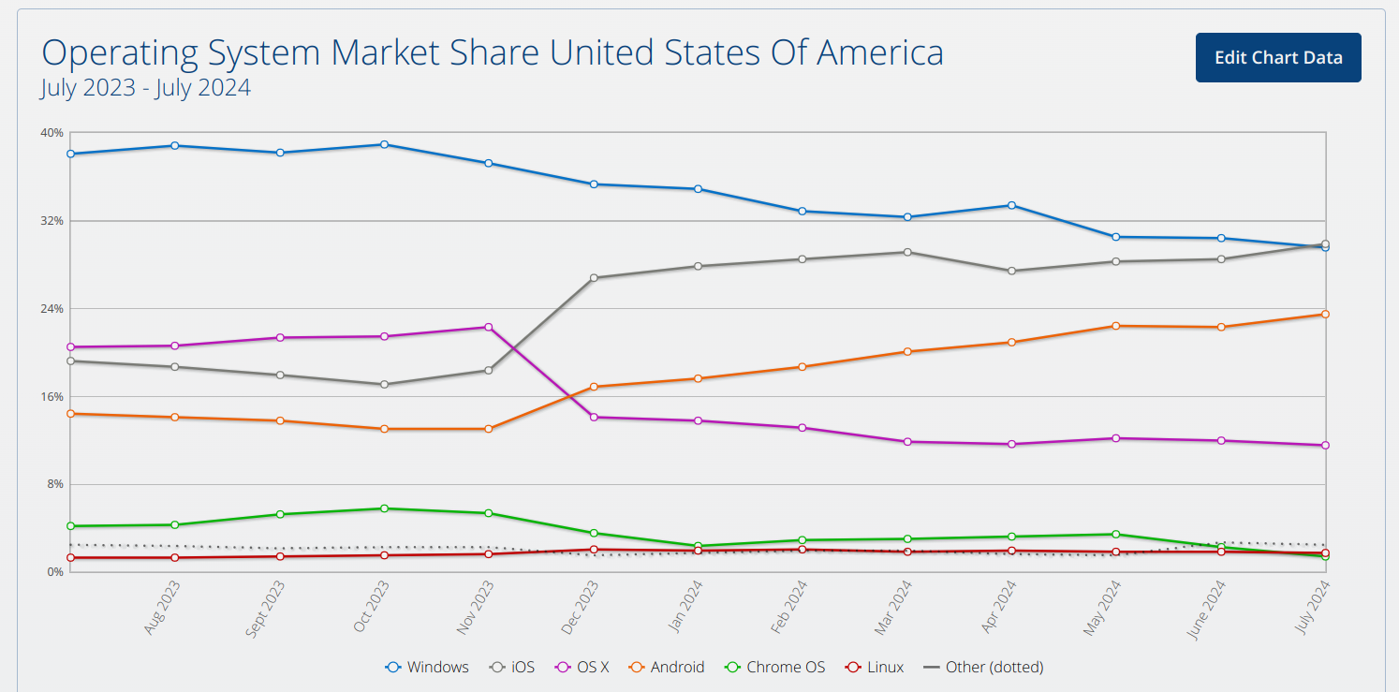Toggle the iOS legend entry
The height and width of the screenshot is (692, 1399).
point(512,667)
